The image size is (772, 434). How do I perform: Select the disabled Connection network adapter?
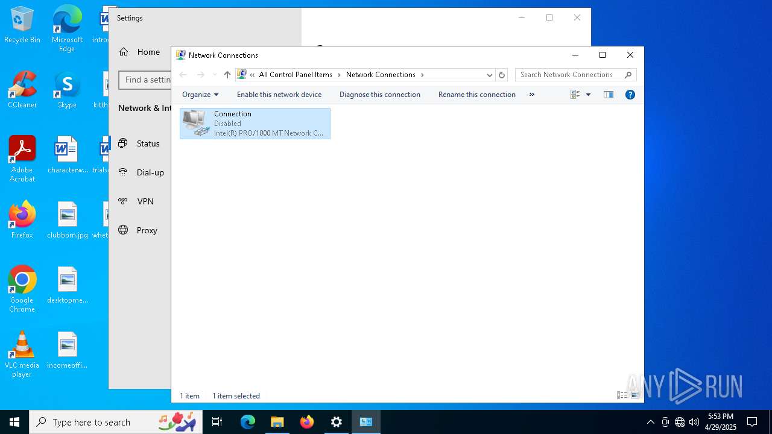[255, 124]
